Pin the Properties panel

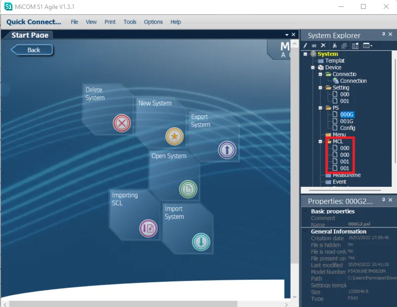pos(384,200)
